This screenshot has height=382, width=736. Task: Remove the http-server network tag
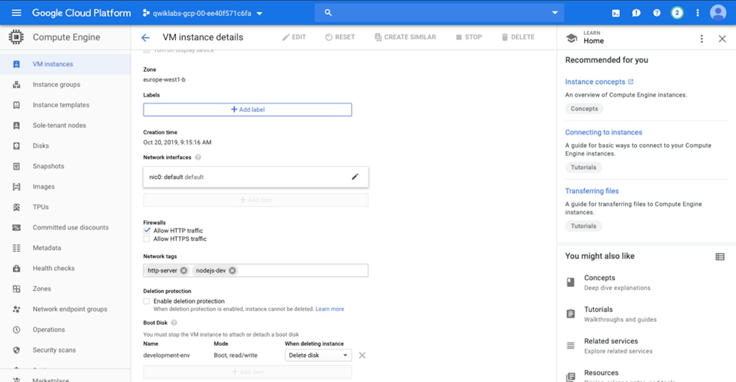point(184,270)
